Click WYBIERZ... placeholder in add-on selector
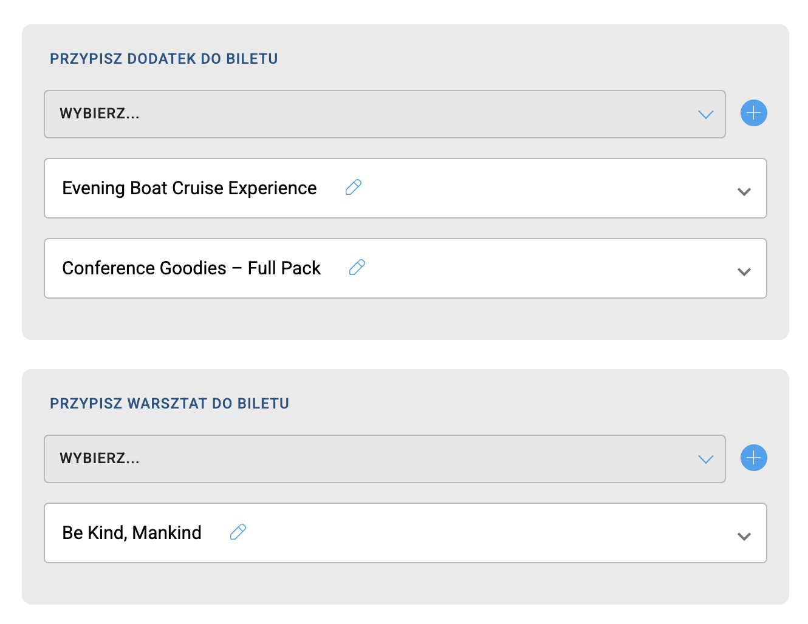This screenshot has width=808, height=624. click(100, 114)
